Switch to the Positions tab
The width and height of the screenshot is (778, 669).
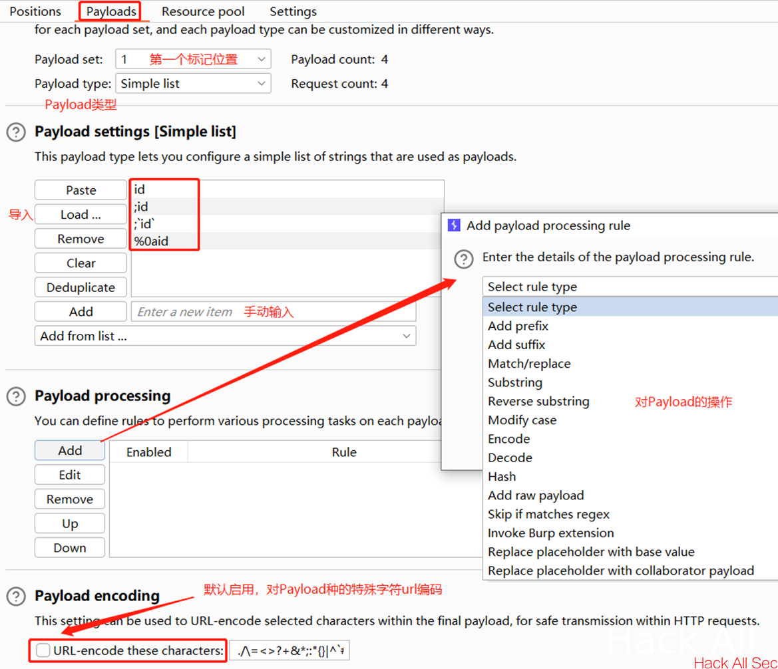click(35, 11)
